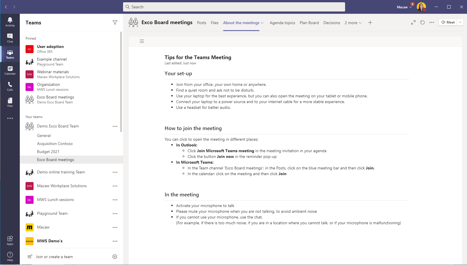Screen dimensions: 467x265
Task: Open the Files section in sidebar
Action: 10,102
